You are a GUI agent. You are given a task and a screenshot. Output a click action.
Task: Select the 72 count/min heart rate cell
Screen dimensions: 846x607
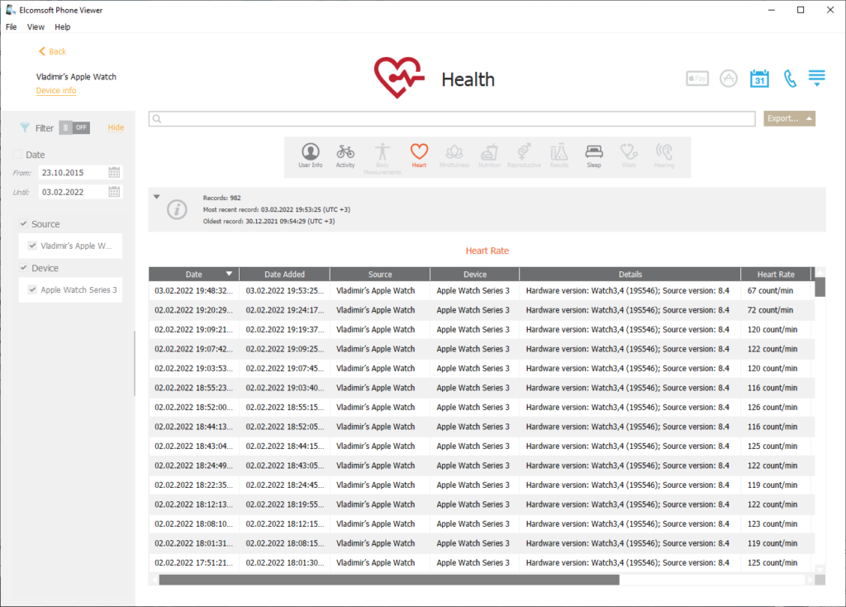777,310
